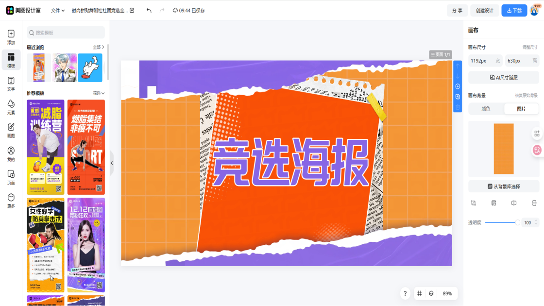The image size is (544, 306).
Task: Collapse the left template panel handle
Action: [112, 163]
